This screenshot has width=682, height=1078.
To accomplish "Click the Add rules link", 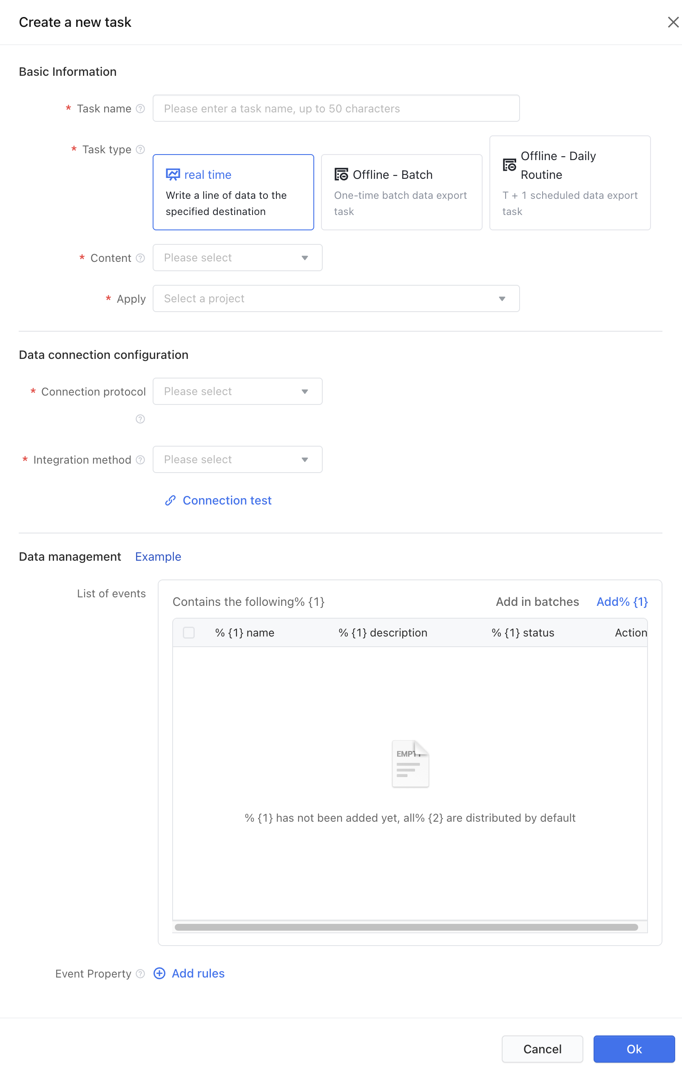I will 198,973.
